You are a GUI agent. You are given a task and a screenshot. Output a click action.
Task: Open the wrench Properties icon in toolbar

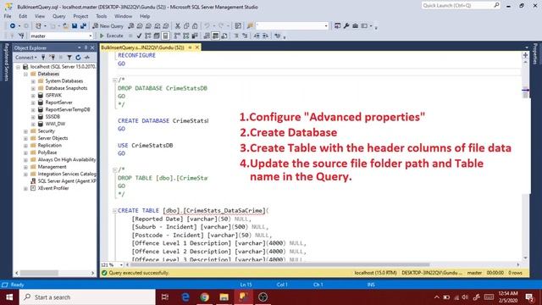346,26
